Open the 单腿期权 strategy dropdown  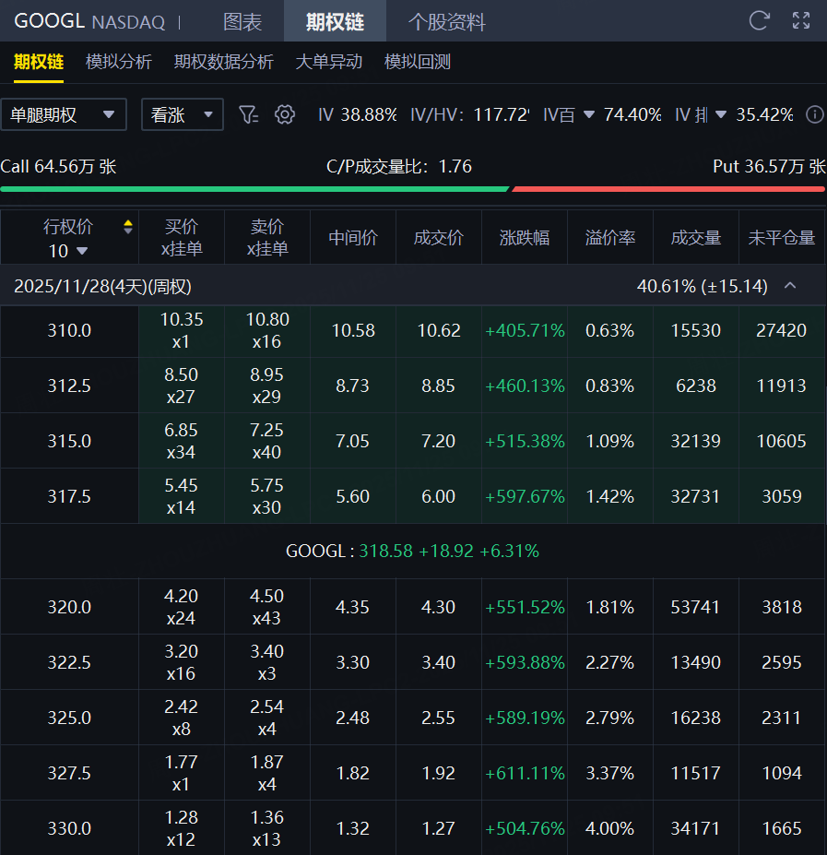[64, 114]
